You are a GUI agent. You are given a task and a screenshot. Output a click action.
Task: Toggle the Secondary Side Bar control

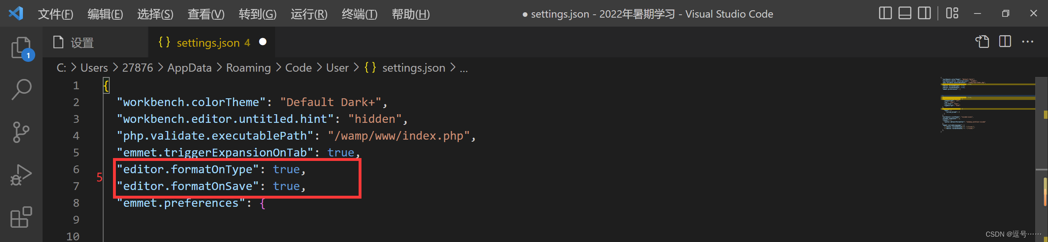point(924,13)
